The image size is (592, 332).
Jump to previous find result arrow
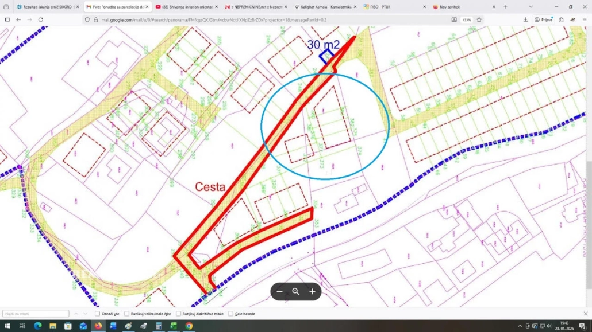pos(76,314)
